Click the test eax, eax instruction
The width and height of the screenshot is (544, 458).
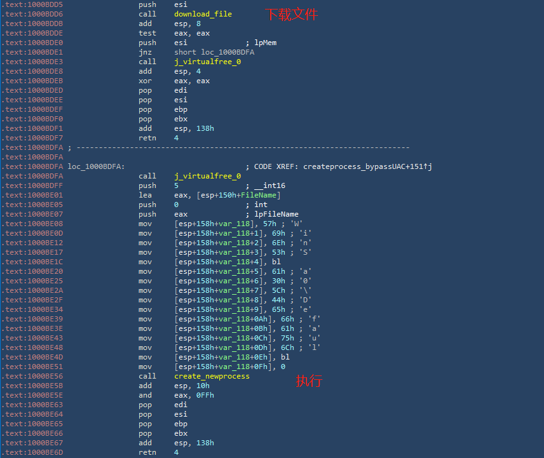174,33
